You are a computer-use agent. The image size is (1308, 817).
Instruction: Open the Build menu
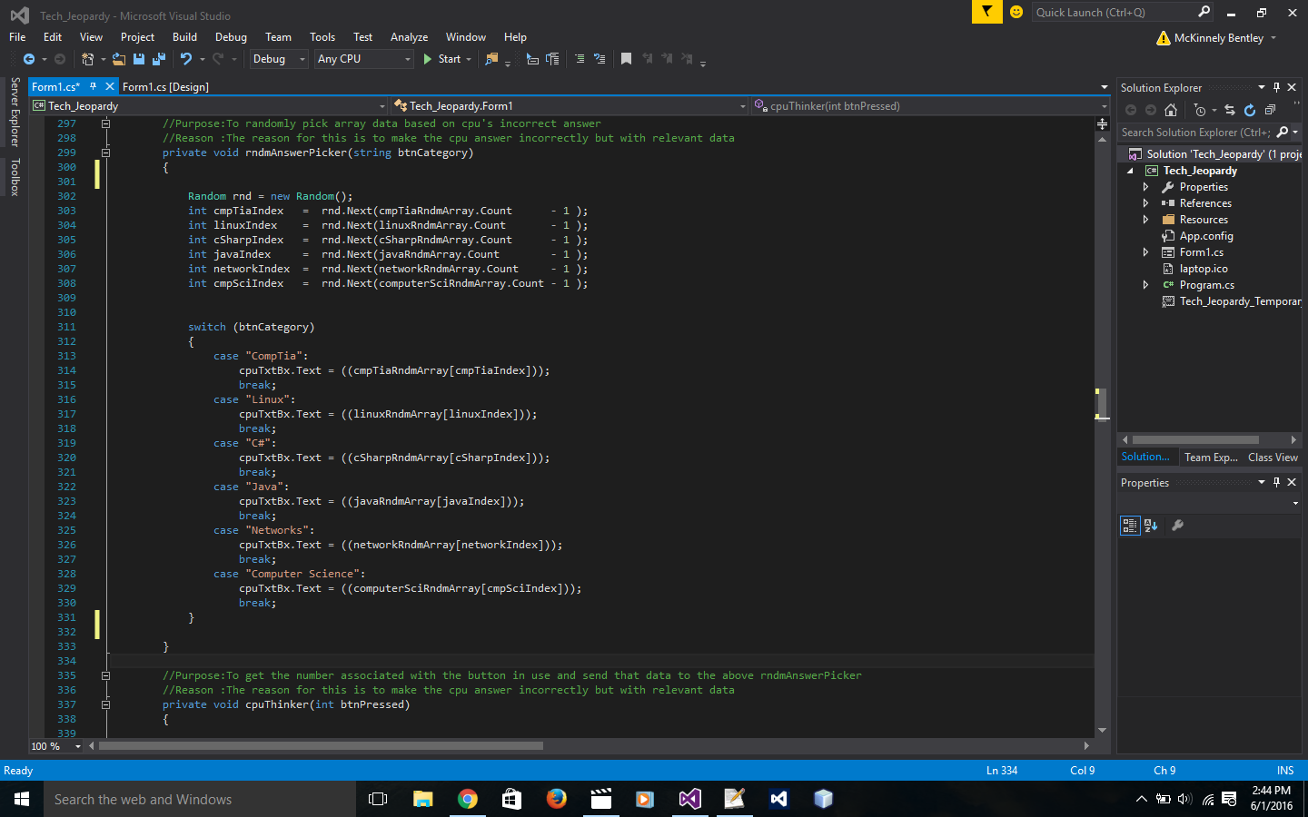click(x=184, y=37)
